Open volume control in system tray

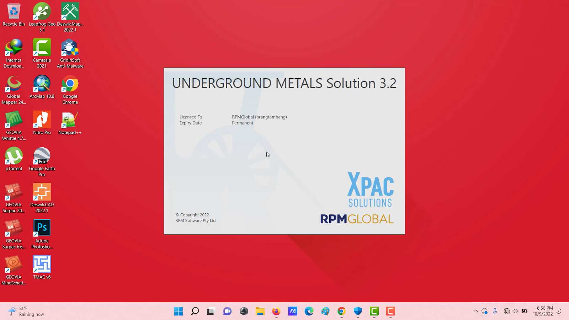click(515, 311)
